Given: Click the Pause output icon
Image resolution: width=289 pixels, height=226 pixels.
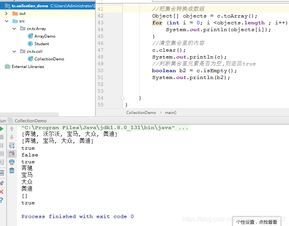Looking at the screenshot, I should 2,145.
